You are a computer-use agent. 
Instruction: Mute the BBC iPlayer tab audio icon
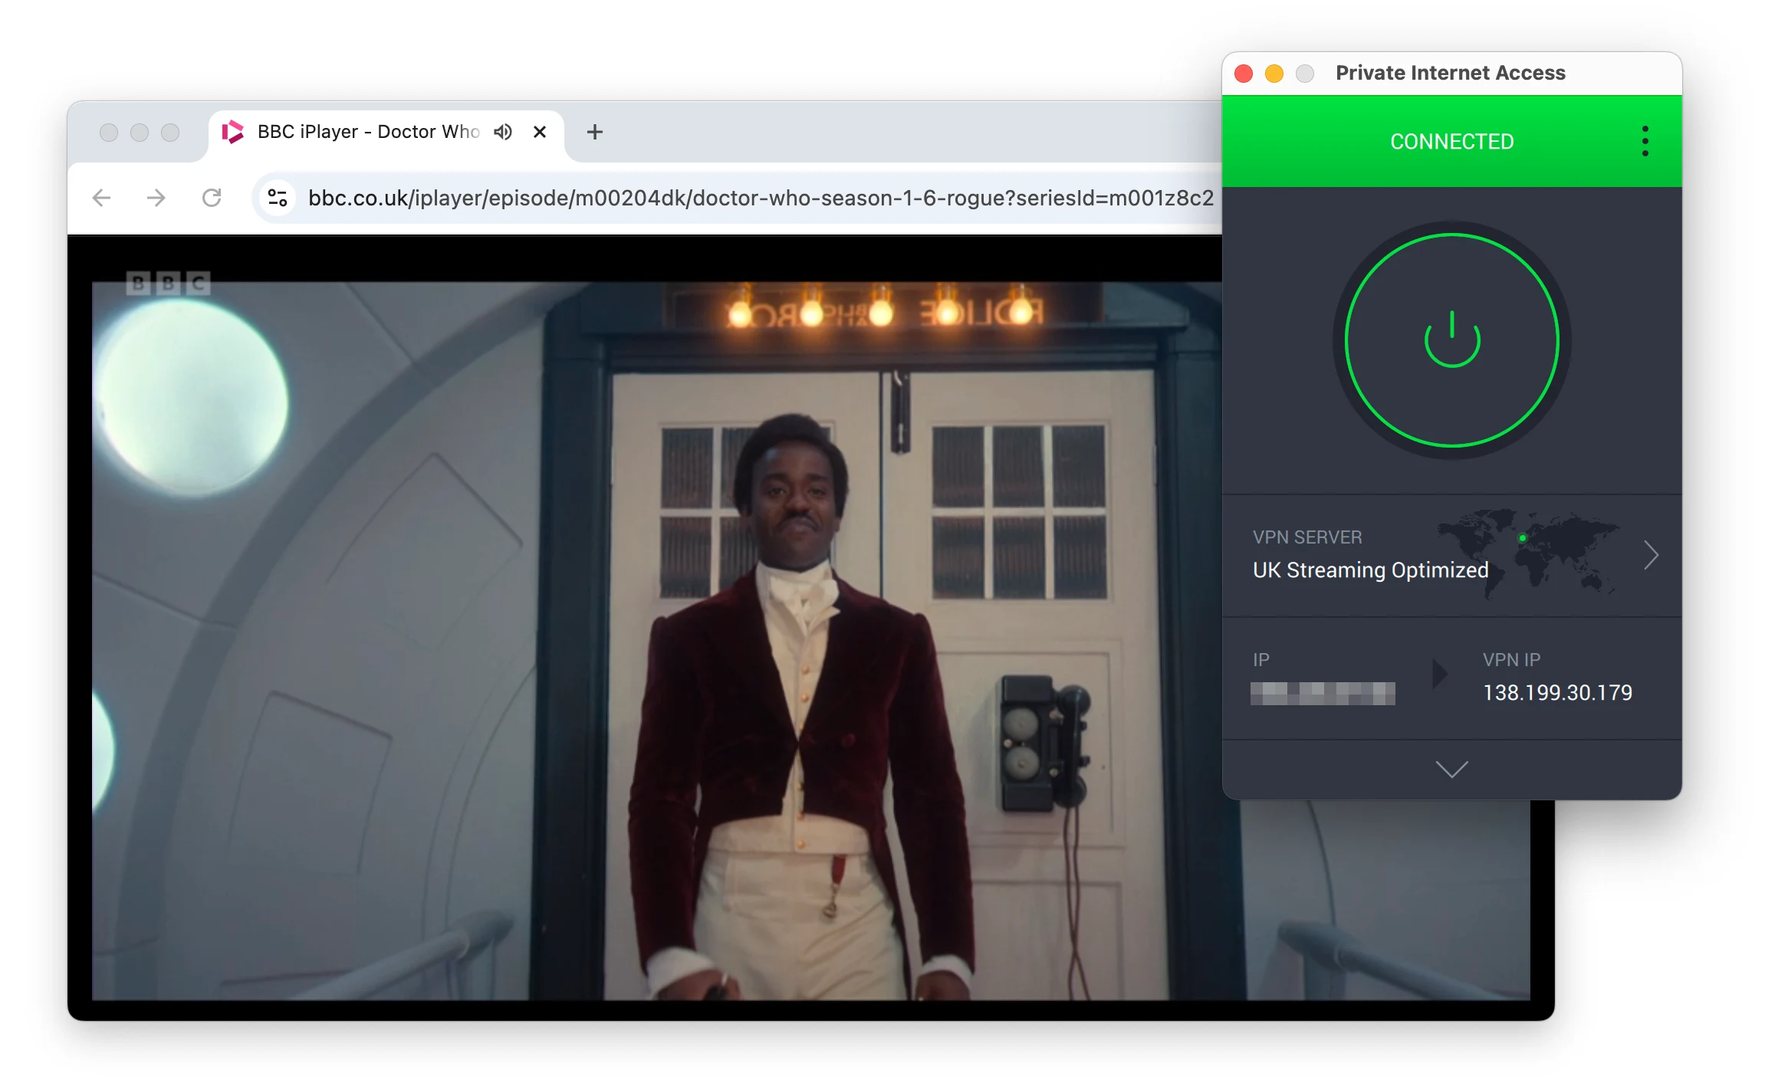tap(502, 132)
